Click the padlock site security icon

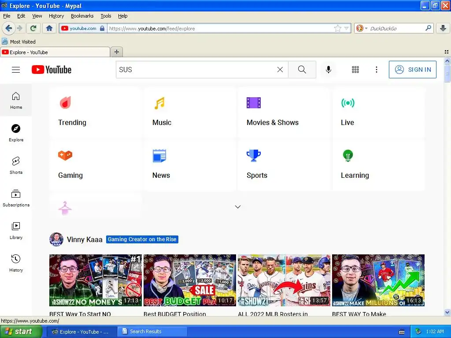click(x=102, y=28)
